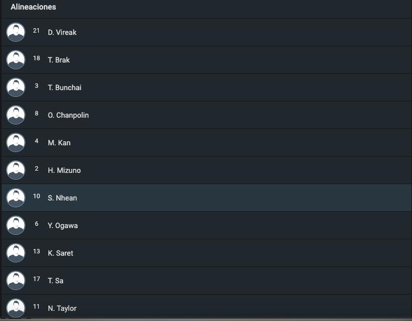Click shirt number 13 beside K. Saret
This screenshot has height=321, width=412.
(x=37, y=251)
